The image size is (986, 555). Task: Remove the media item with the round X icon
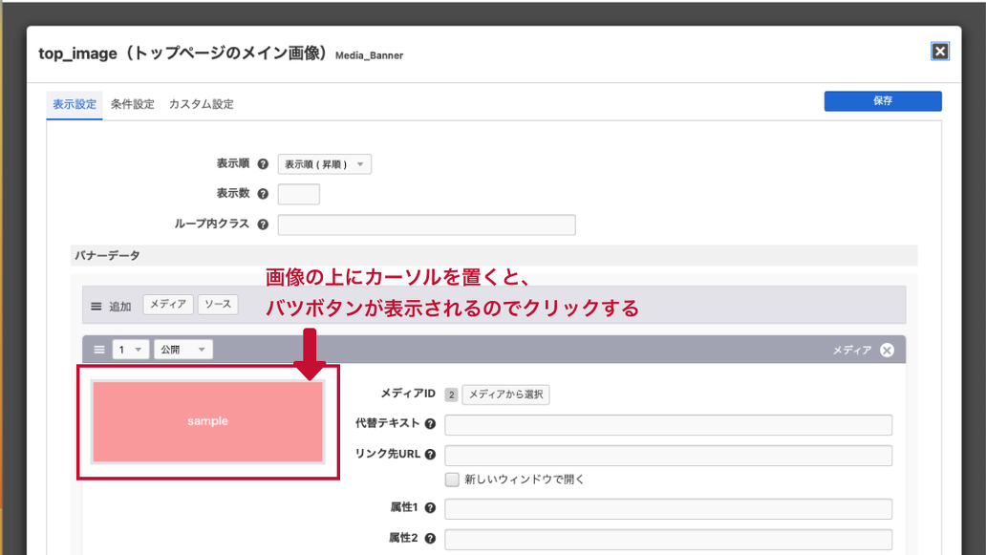click(x=887, y=350)
